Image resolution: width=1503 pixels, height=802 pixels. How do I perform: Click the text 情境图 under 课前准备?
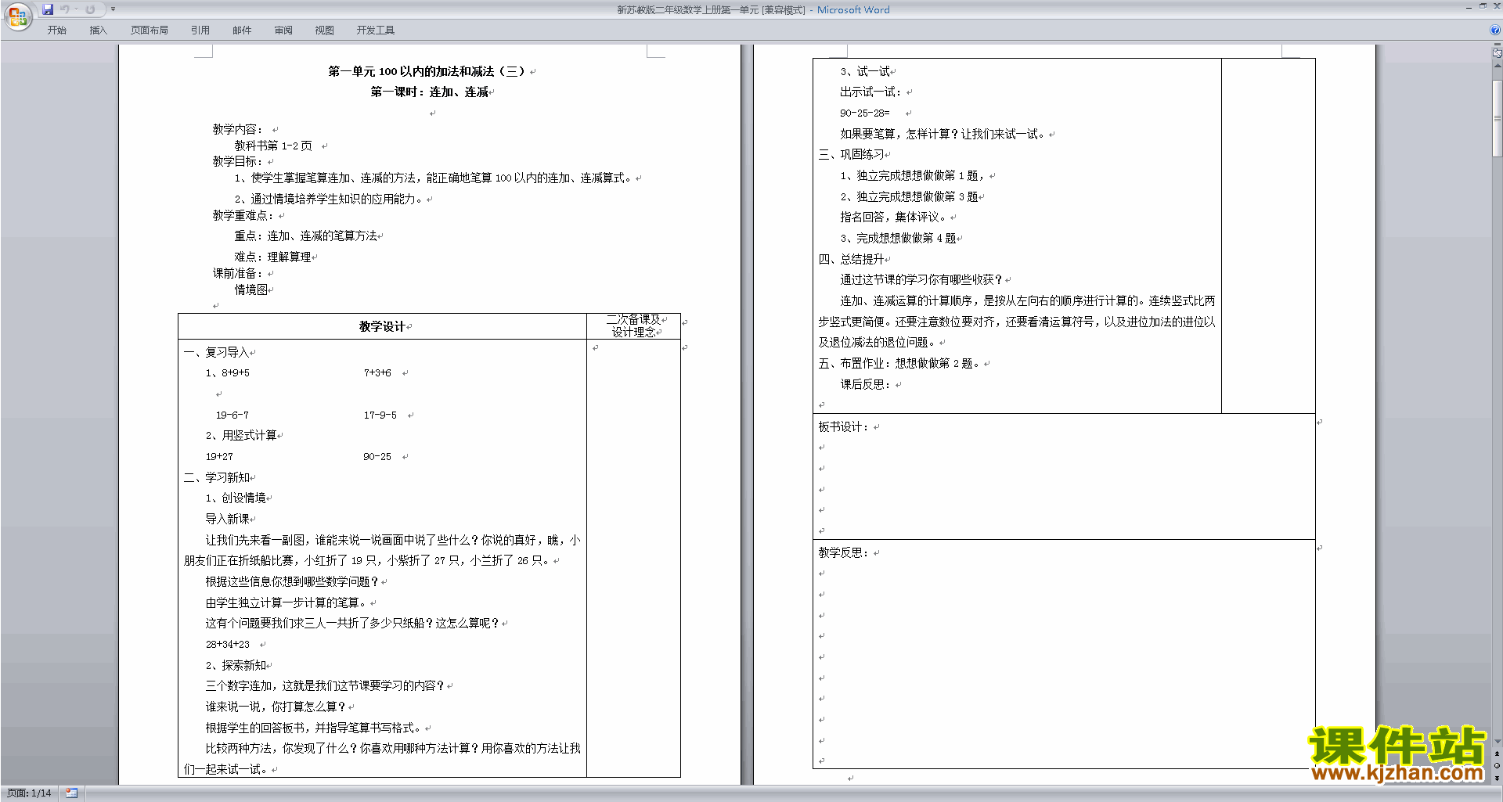[250, 290]
